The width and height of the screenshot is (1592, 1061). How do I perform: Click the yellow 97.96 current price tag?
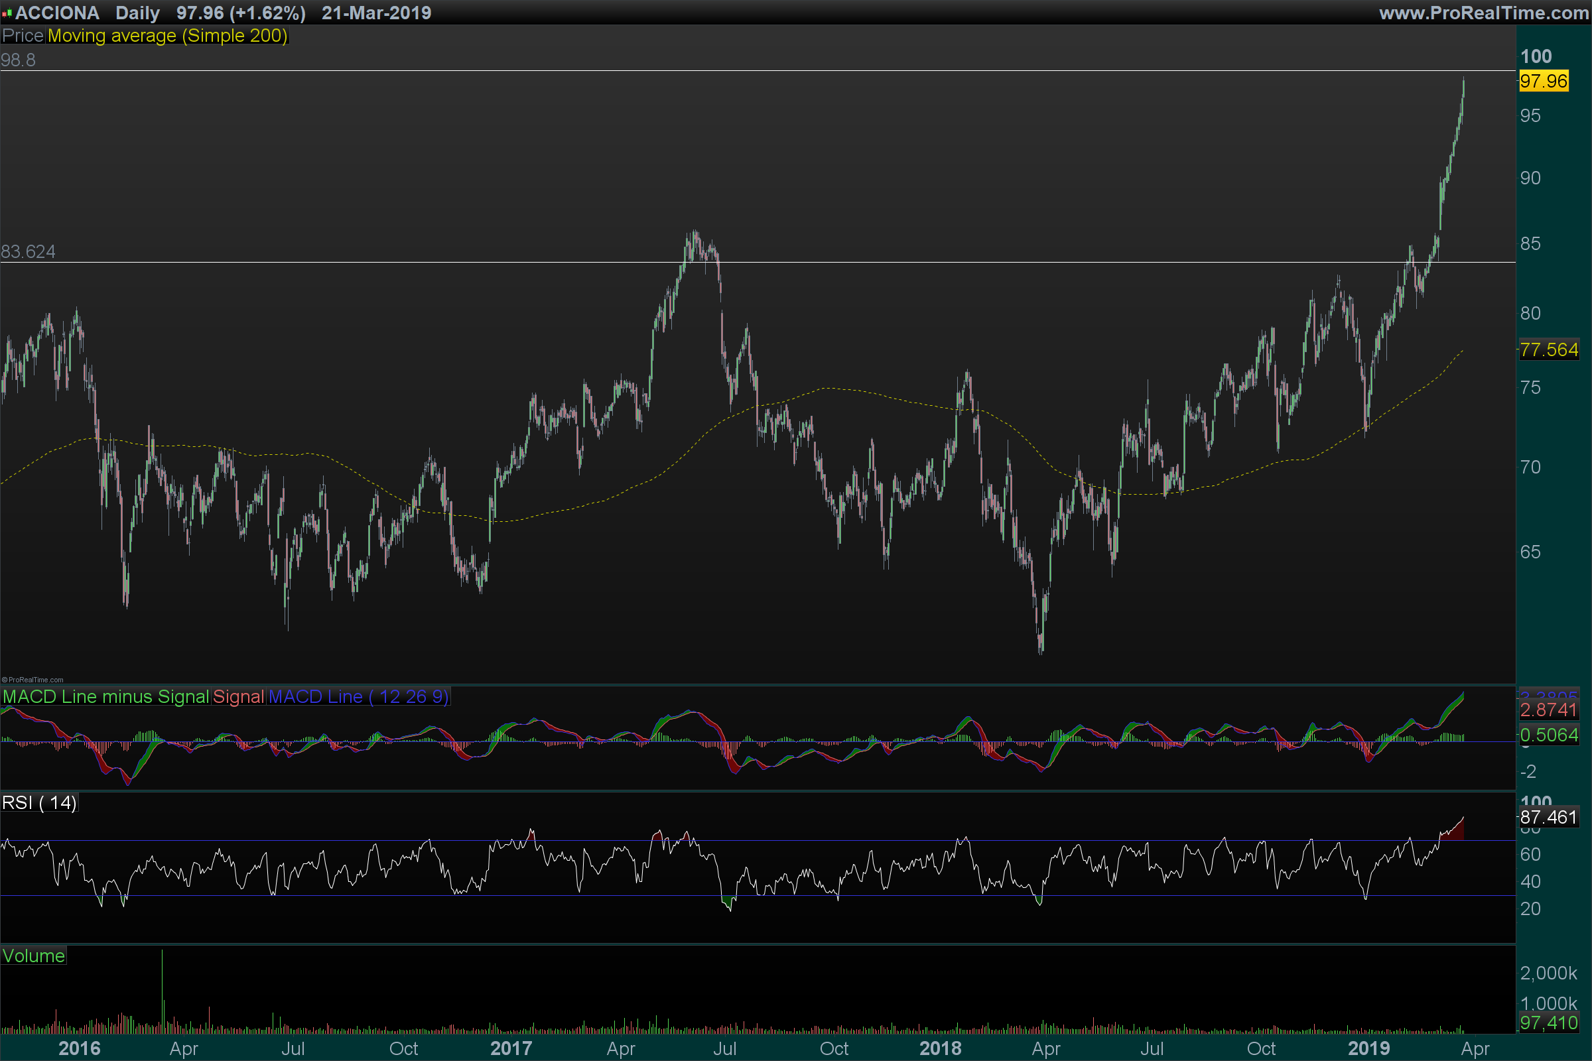pos(1544,81)
